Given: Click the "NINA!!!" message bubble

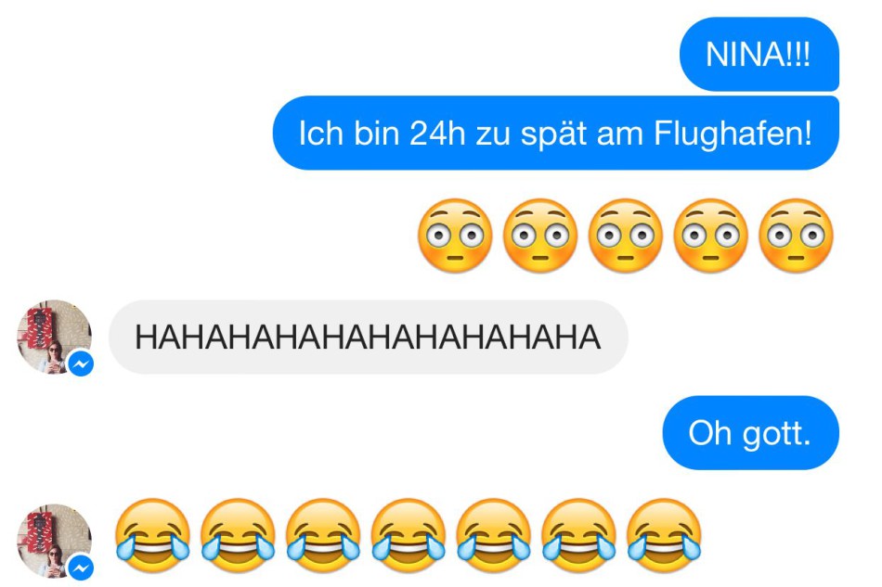Looking at the screenshot, I should [759, 54].
